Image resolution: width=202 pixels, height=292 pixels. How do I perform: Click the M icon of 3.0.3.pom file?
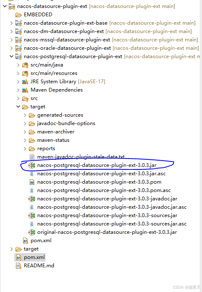(32, 182)
